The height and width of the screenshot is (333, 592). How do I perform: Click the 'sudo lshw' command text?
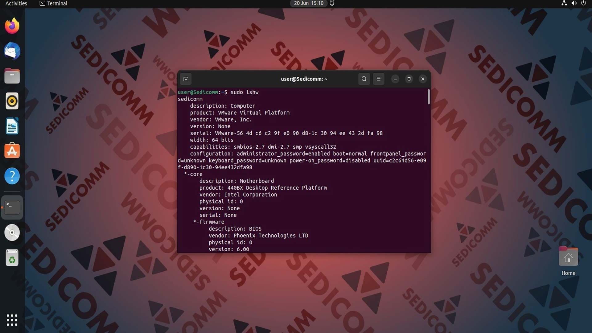pos(245,92)
